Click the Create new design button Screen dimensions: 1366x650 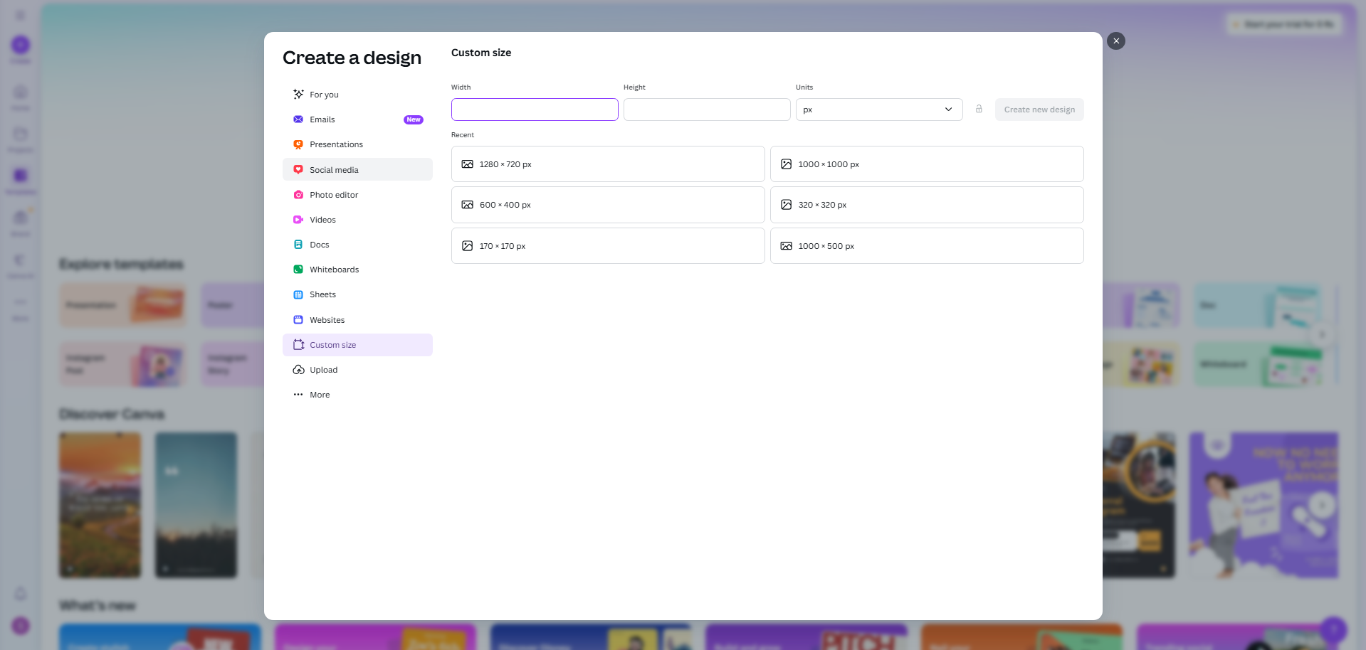coord(1039,109)
